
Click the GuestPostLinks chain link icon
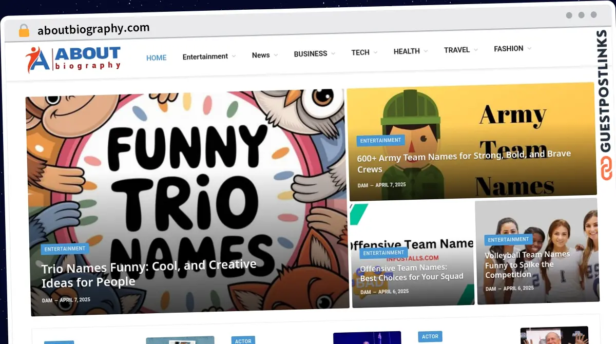click(x=607, y=168)
